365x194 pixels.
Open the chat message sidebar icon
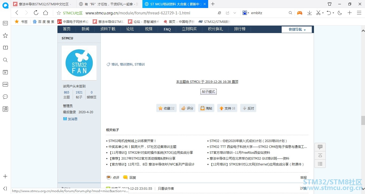click(5, 96)
